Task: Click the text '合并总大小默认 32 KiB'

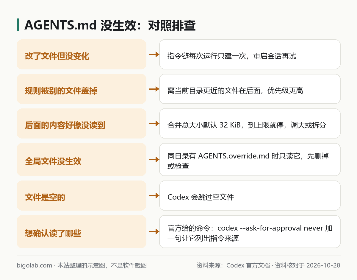Action: (204, 125)
